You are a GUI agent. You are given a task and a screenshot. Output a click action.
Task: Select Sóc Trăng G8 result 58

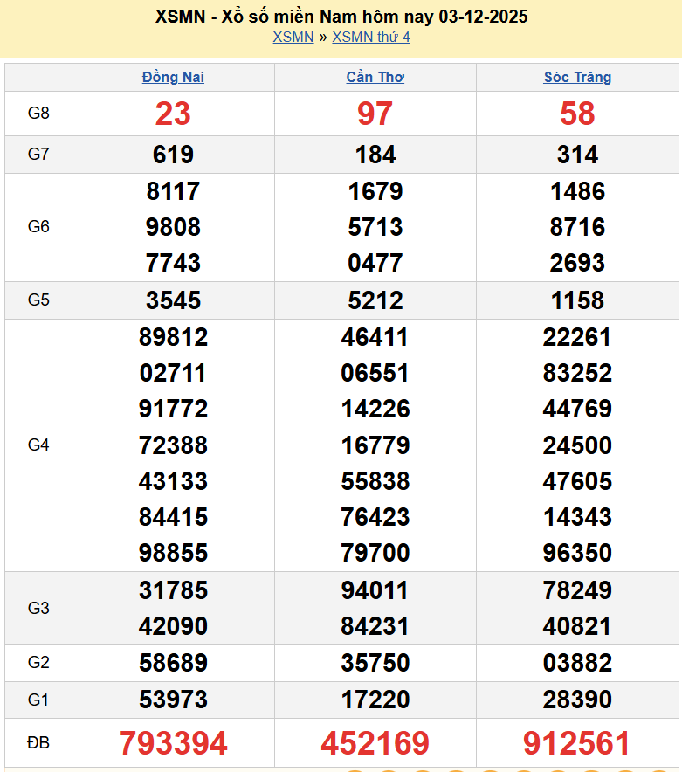coord(577,114)
